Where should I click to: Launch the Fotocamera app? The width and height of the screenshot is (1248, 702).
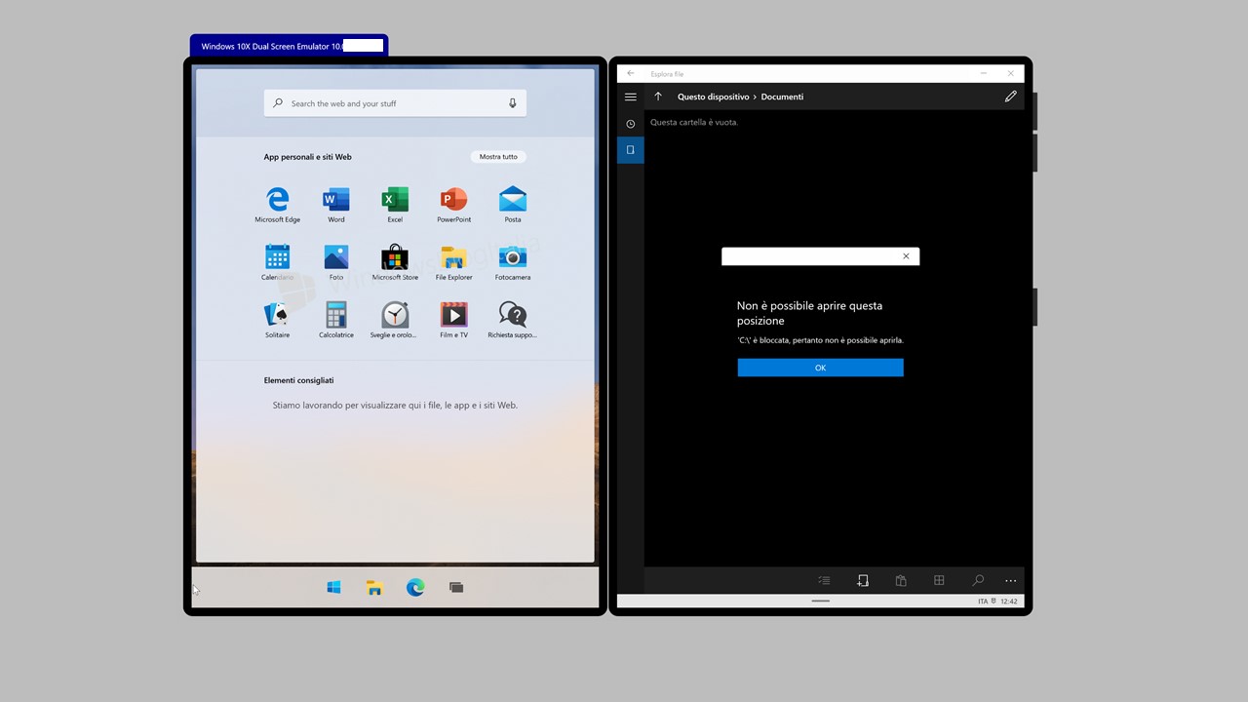(513, 263)
